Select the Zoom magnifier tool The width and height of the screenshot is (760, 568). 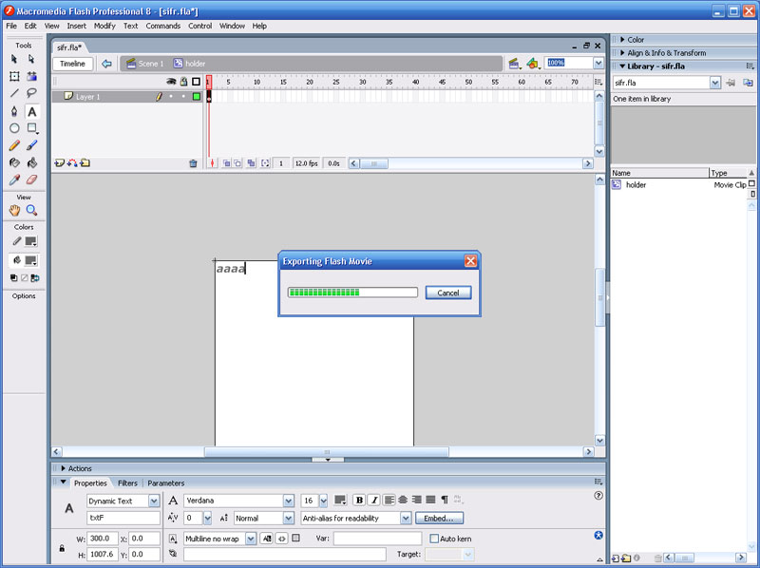[x=31, y=210]
